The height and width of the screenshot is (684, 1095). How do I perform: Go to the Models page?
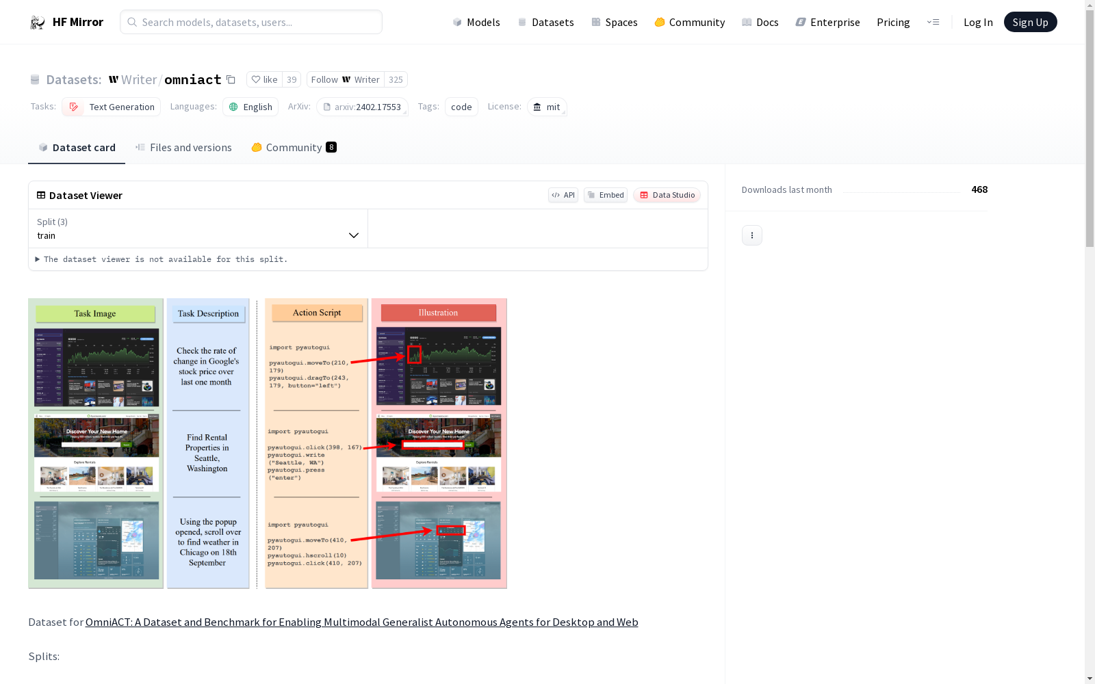[476, 22]
